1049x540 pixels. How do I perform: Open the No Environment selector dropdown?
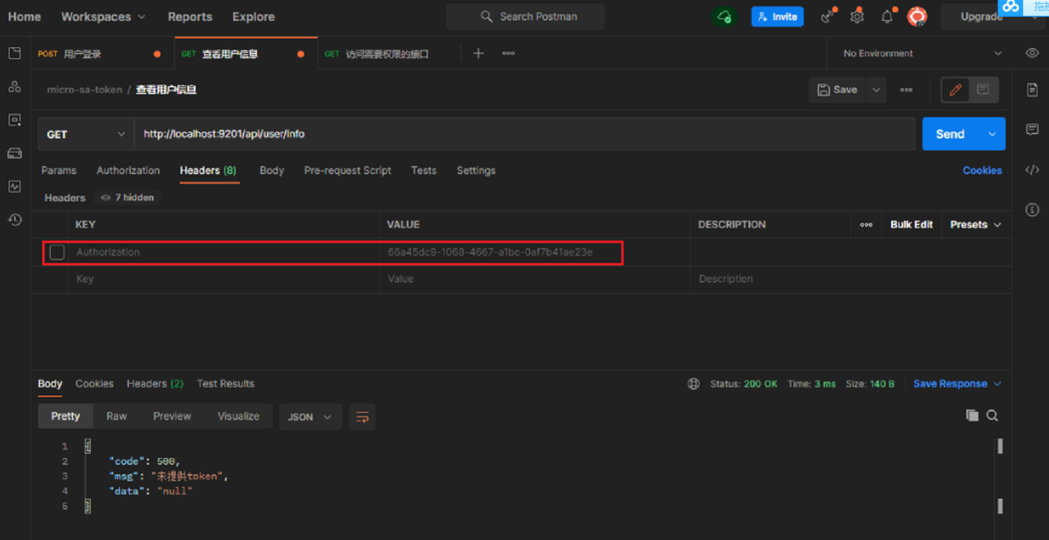[922, 53]
